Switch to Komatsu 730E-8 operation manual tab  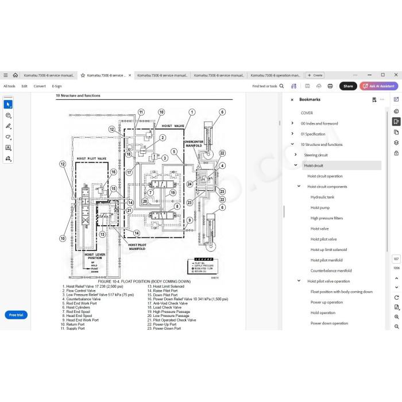coord(275,75)
